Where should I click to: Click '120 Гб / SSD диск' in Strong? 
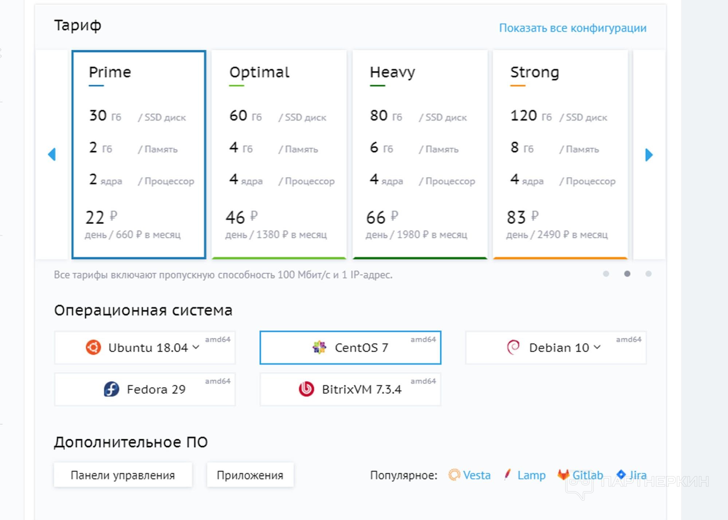pyautogui.click(x=559, y=116)
